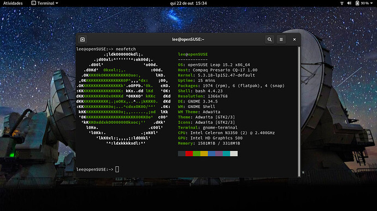Open the Terminal app menu in top bar
The height and width of the screenshot is (211, 377).
45,3
